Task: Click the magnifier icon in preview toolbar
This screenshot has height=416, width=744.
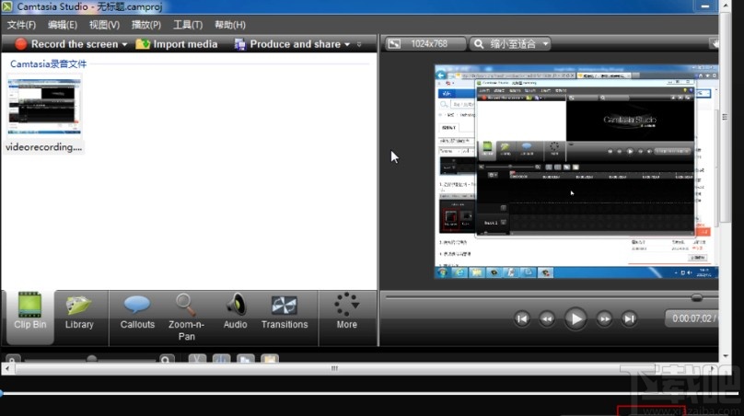Action: pyautogui.click(x=479, y=43)
